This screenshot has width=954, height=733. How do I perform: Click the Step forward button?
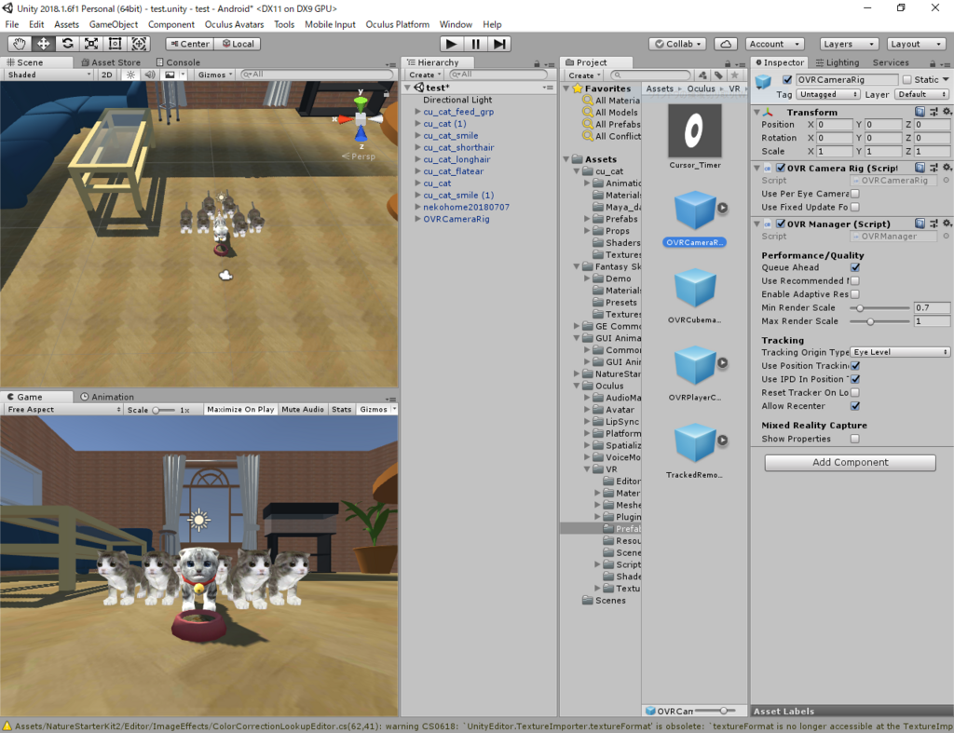pyautogui.click(x=499, y=44)
